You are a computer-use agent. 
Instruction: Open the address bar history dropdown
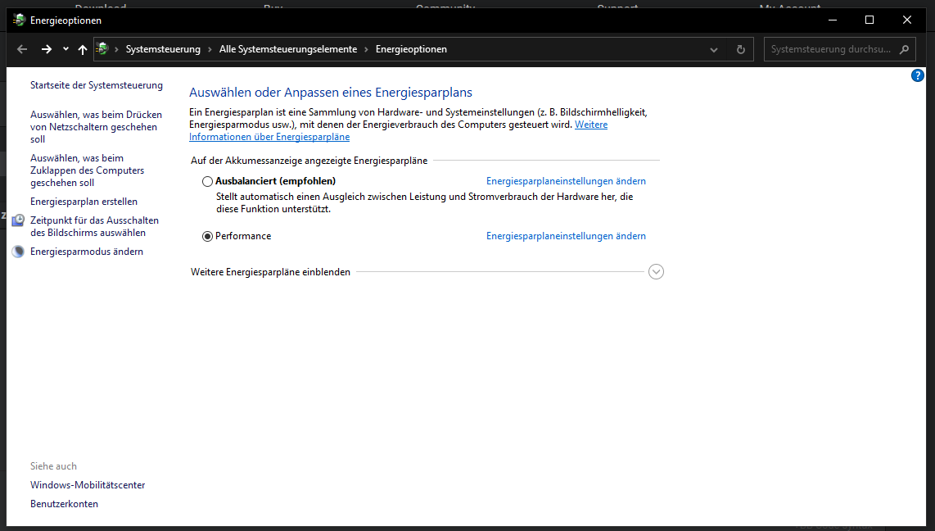[714, 49]
